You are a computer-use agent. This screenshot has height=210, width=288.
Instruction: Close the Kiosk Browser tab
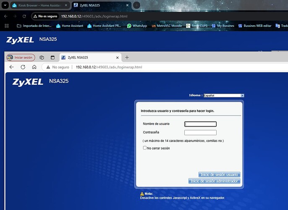click(x=66, y=5)
